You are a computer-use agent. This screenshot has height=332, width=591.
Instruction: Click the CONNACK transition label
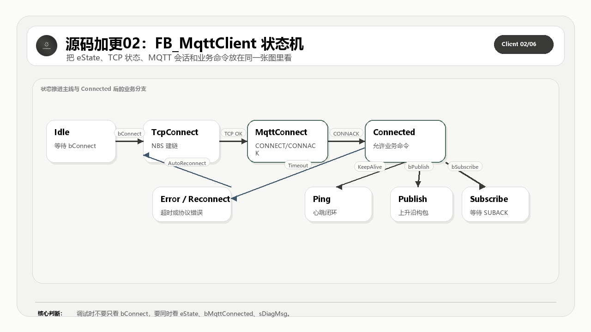tap(346, 134)
